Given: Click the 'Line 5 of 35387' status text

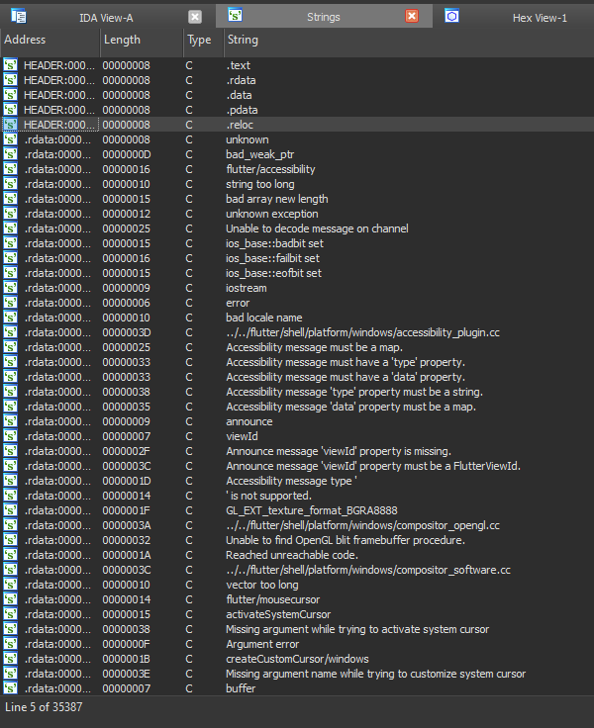Looking at the screenshot, I should [44, 706].
